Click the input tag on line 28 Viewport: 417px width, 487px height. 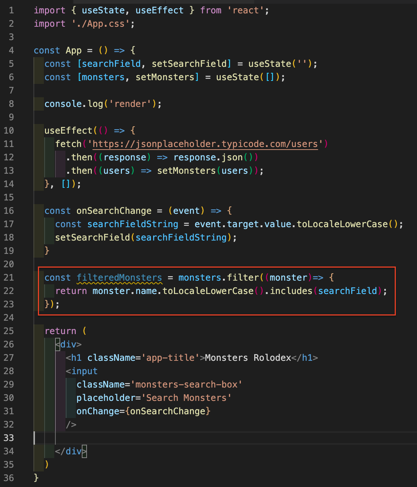tap(82, 371)
